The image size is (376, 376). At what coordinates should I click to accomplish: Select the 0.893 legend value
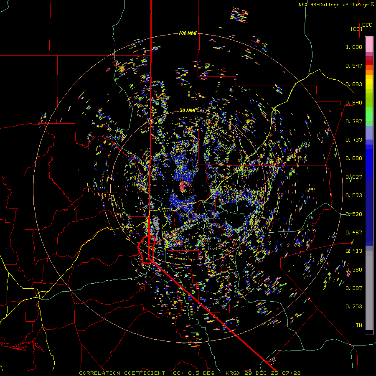click(354, 84)
